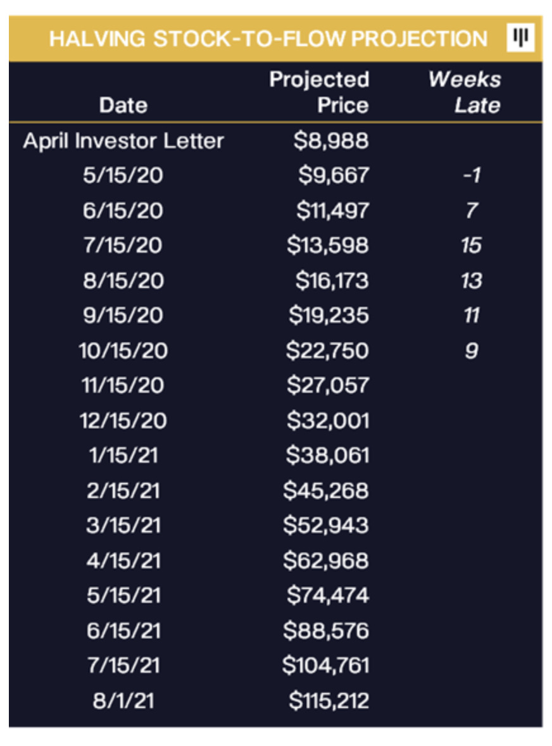Viewport: 552px width, 746px height.
Task: Select the 8/1/21 final date row
Action: click(x=123, y=700)
